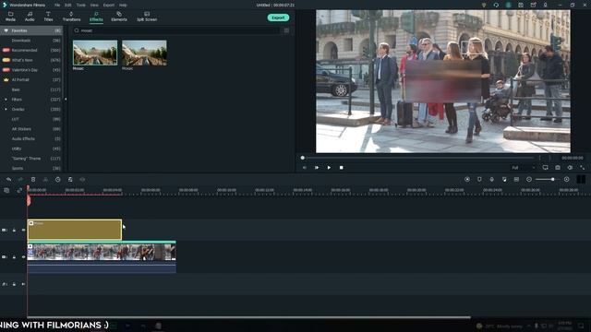
Task: Select the Valentine's Day category
Action: coord(31,70)
